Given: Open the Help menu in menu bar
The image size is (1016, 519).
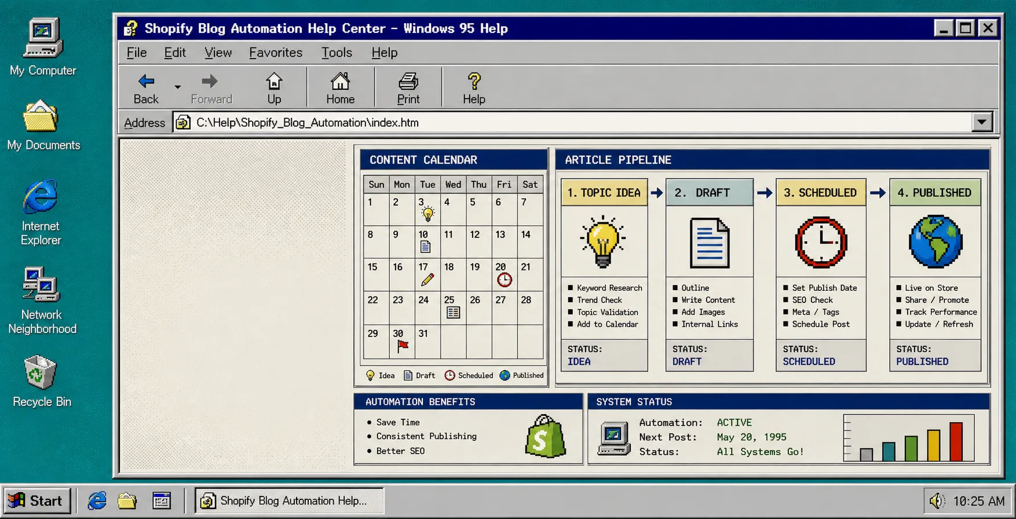Looking at the screenshot, I should tap(385, 53).
